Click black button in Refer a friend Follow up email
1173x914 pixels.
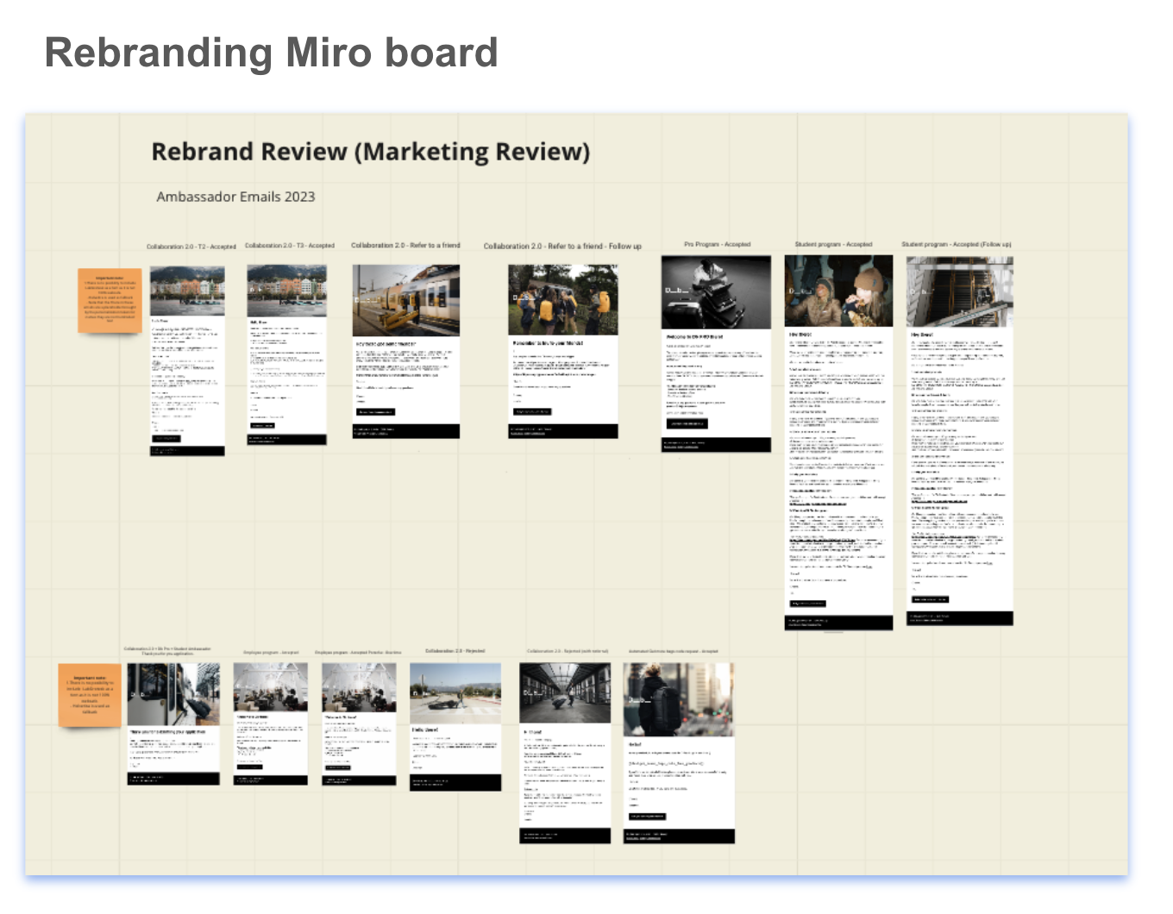click(x=532, y=411)
